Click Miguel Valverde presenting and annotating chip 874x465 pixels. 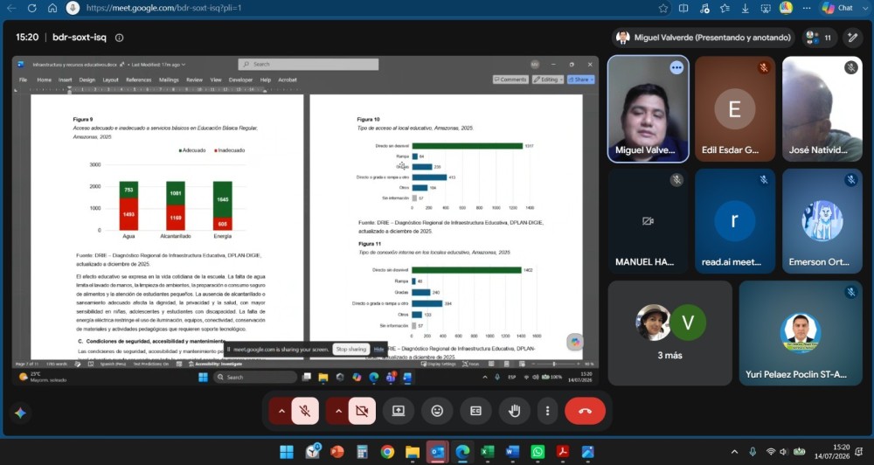pyautogui.click(x=704, y=38)
